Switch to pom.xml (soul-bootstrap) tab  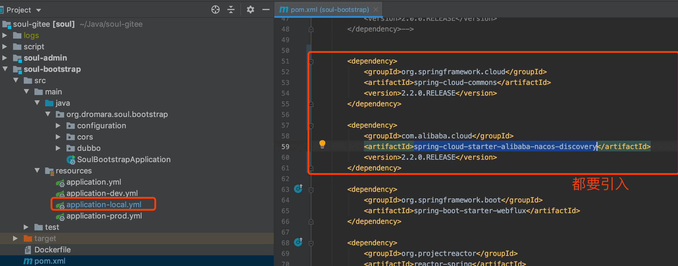point(330,9)
